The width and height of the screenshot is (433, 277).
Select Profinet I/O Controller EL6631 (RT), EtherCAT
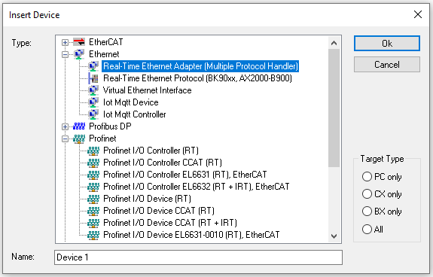coord(185,175)
